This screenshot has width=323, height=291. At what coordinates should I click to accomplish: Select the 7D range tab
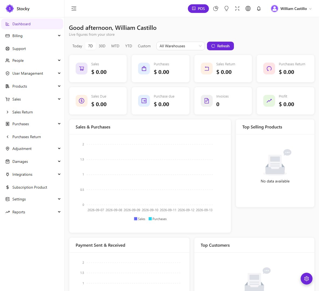coord(90,46)
